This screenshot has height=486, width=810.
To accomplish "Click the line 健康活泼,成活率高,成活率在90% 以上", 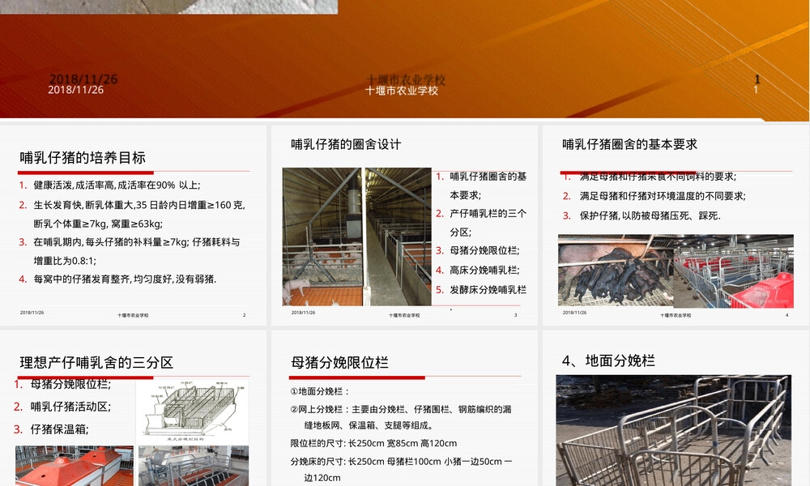I will pyautogui.click(x=117, y=185).
